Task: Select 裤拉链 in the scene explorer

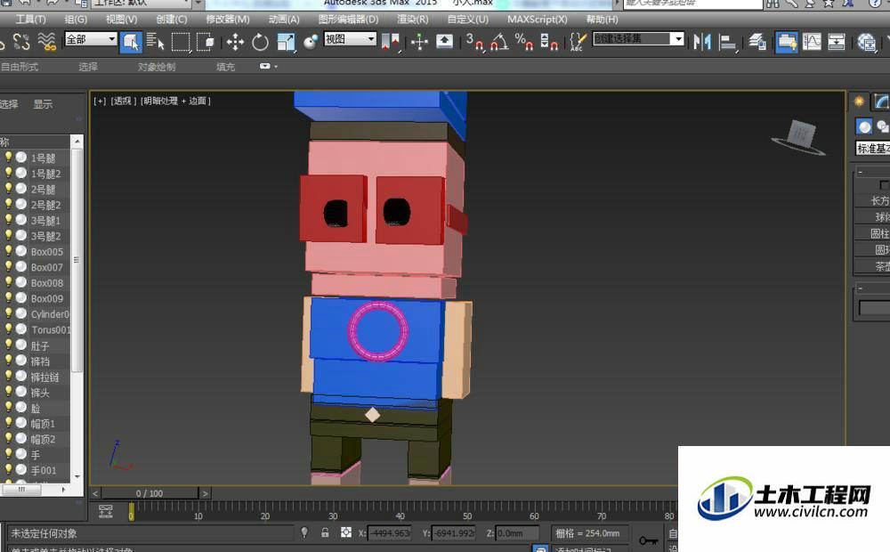Action: click(44, 377)
